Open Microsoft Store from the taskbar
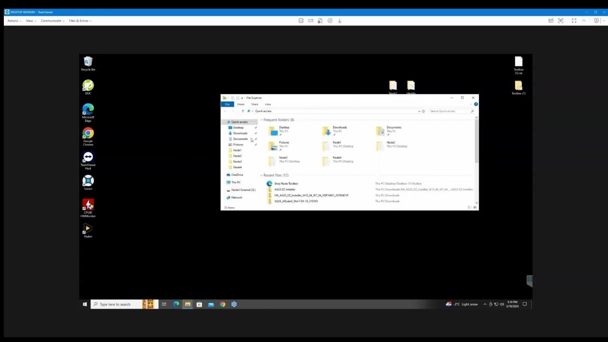The width and height of the screenshot is (608, 342). [199, 304]
